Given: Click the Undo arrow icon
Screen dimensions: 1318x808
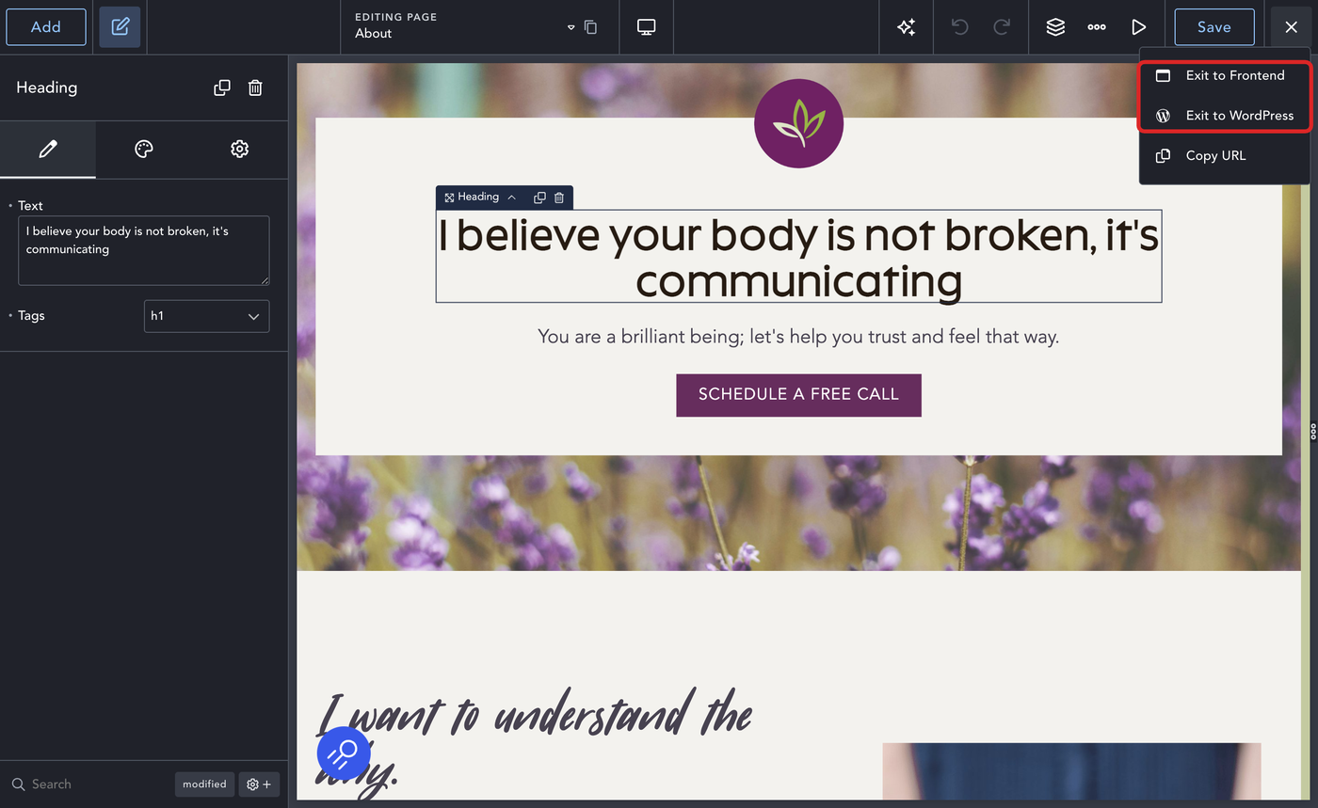Looking at the screenshot, I should click(x=960, y=27).
